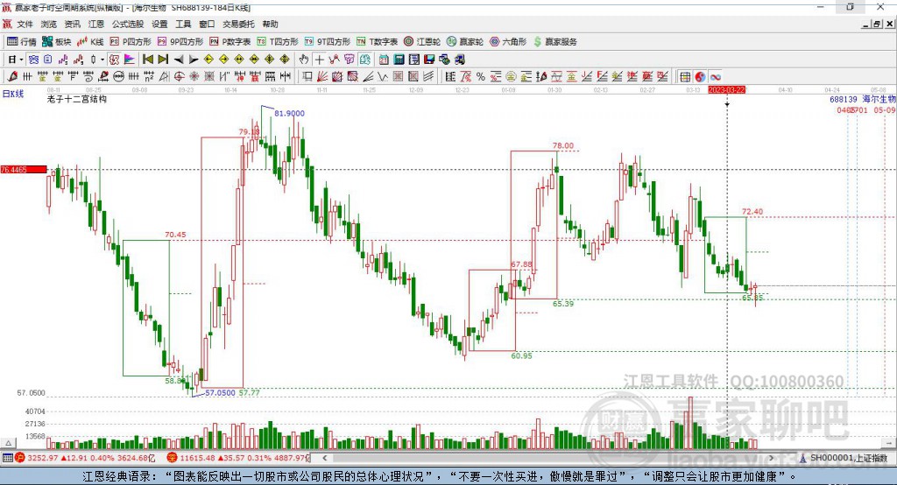Screen dimensions: 897x485
Task: Launch the 赢家轮 wheel tool
Action: click(x=465, y=42)
